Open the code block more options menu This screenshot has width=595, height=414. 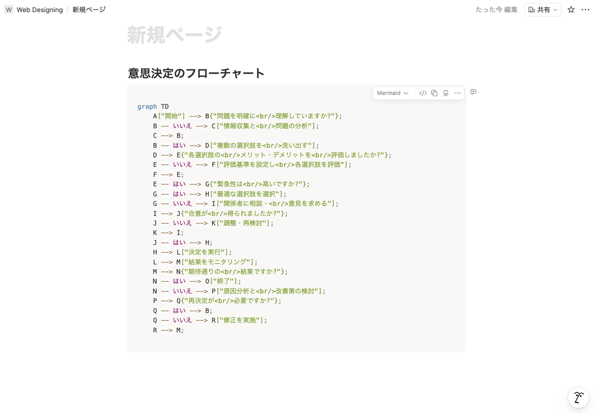pos(457,93)
